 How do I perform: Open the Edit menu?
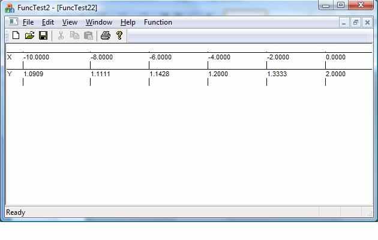click(48, 22)
